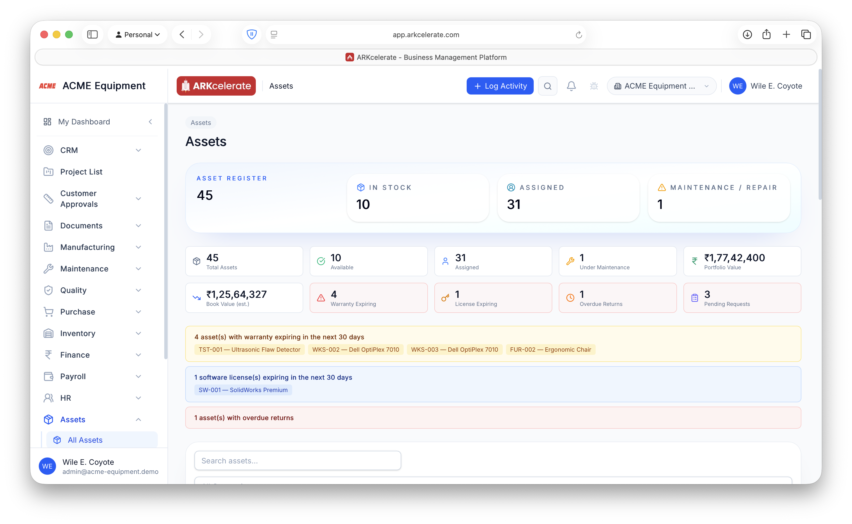
Task: Collapse the Assets section chevron
Action: (138, 419)
